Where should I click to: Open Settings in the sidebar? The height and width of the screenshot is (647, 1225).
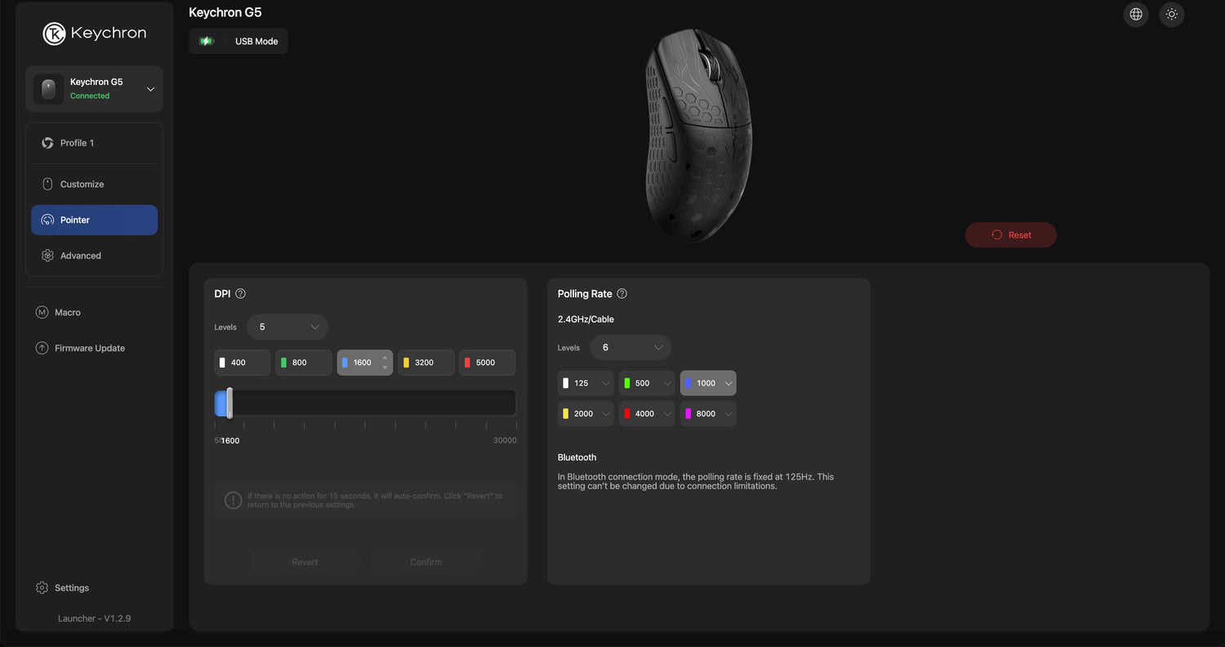point(71,588)
